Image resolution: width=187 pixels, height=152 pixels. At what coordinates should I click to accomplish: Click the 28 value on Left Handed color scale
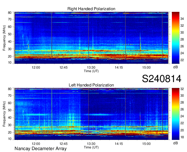[x=182, y=102]
